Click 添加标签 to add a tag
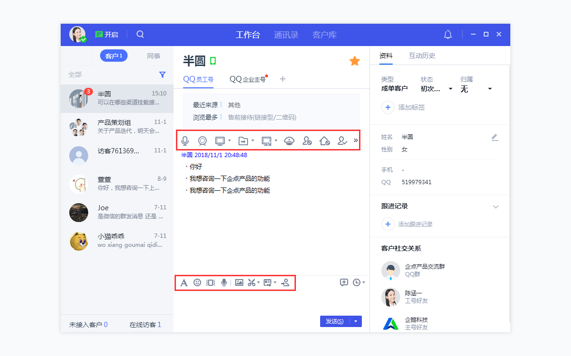This screenshot has height=356, width=571. (401, 107)
